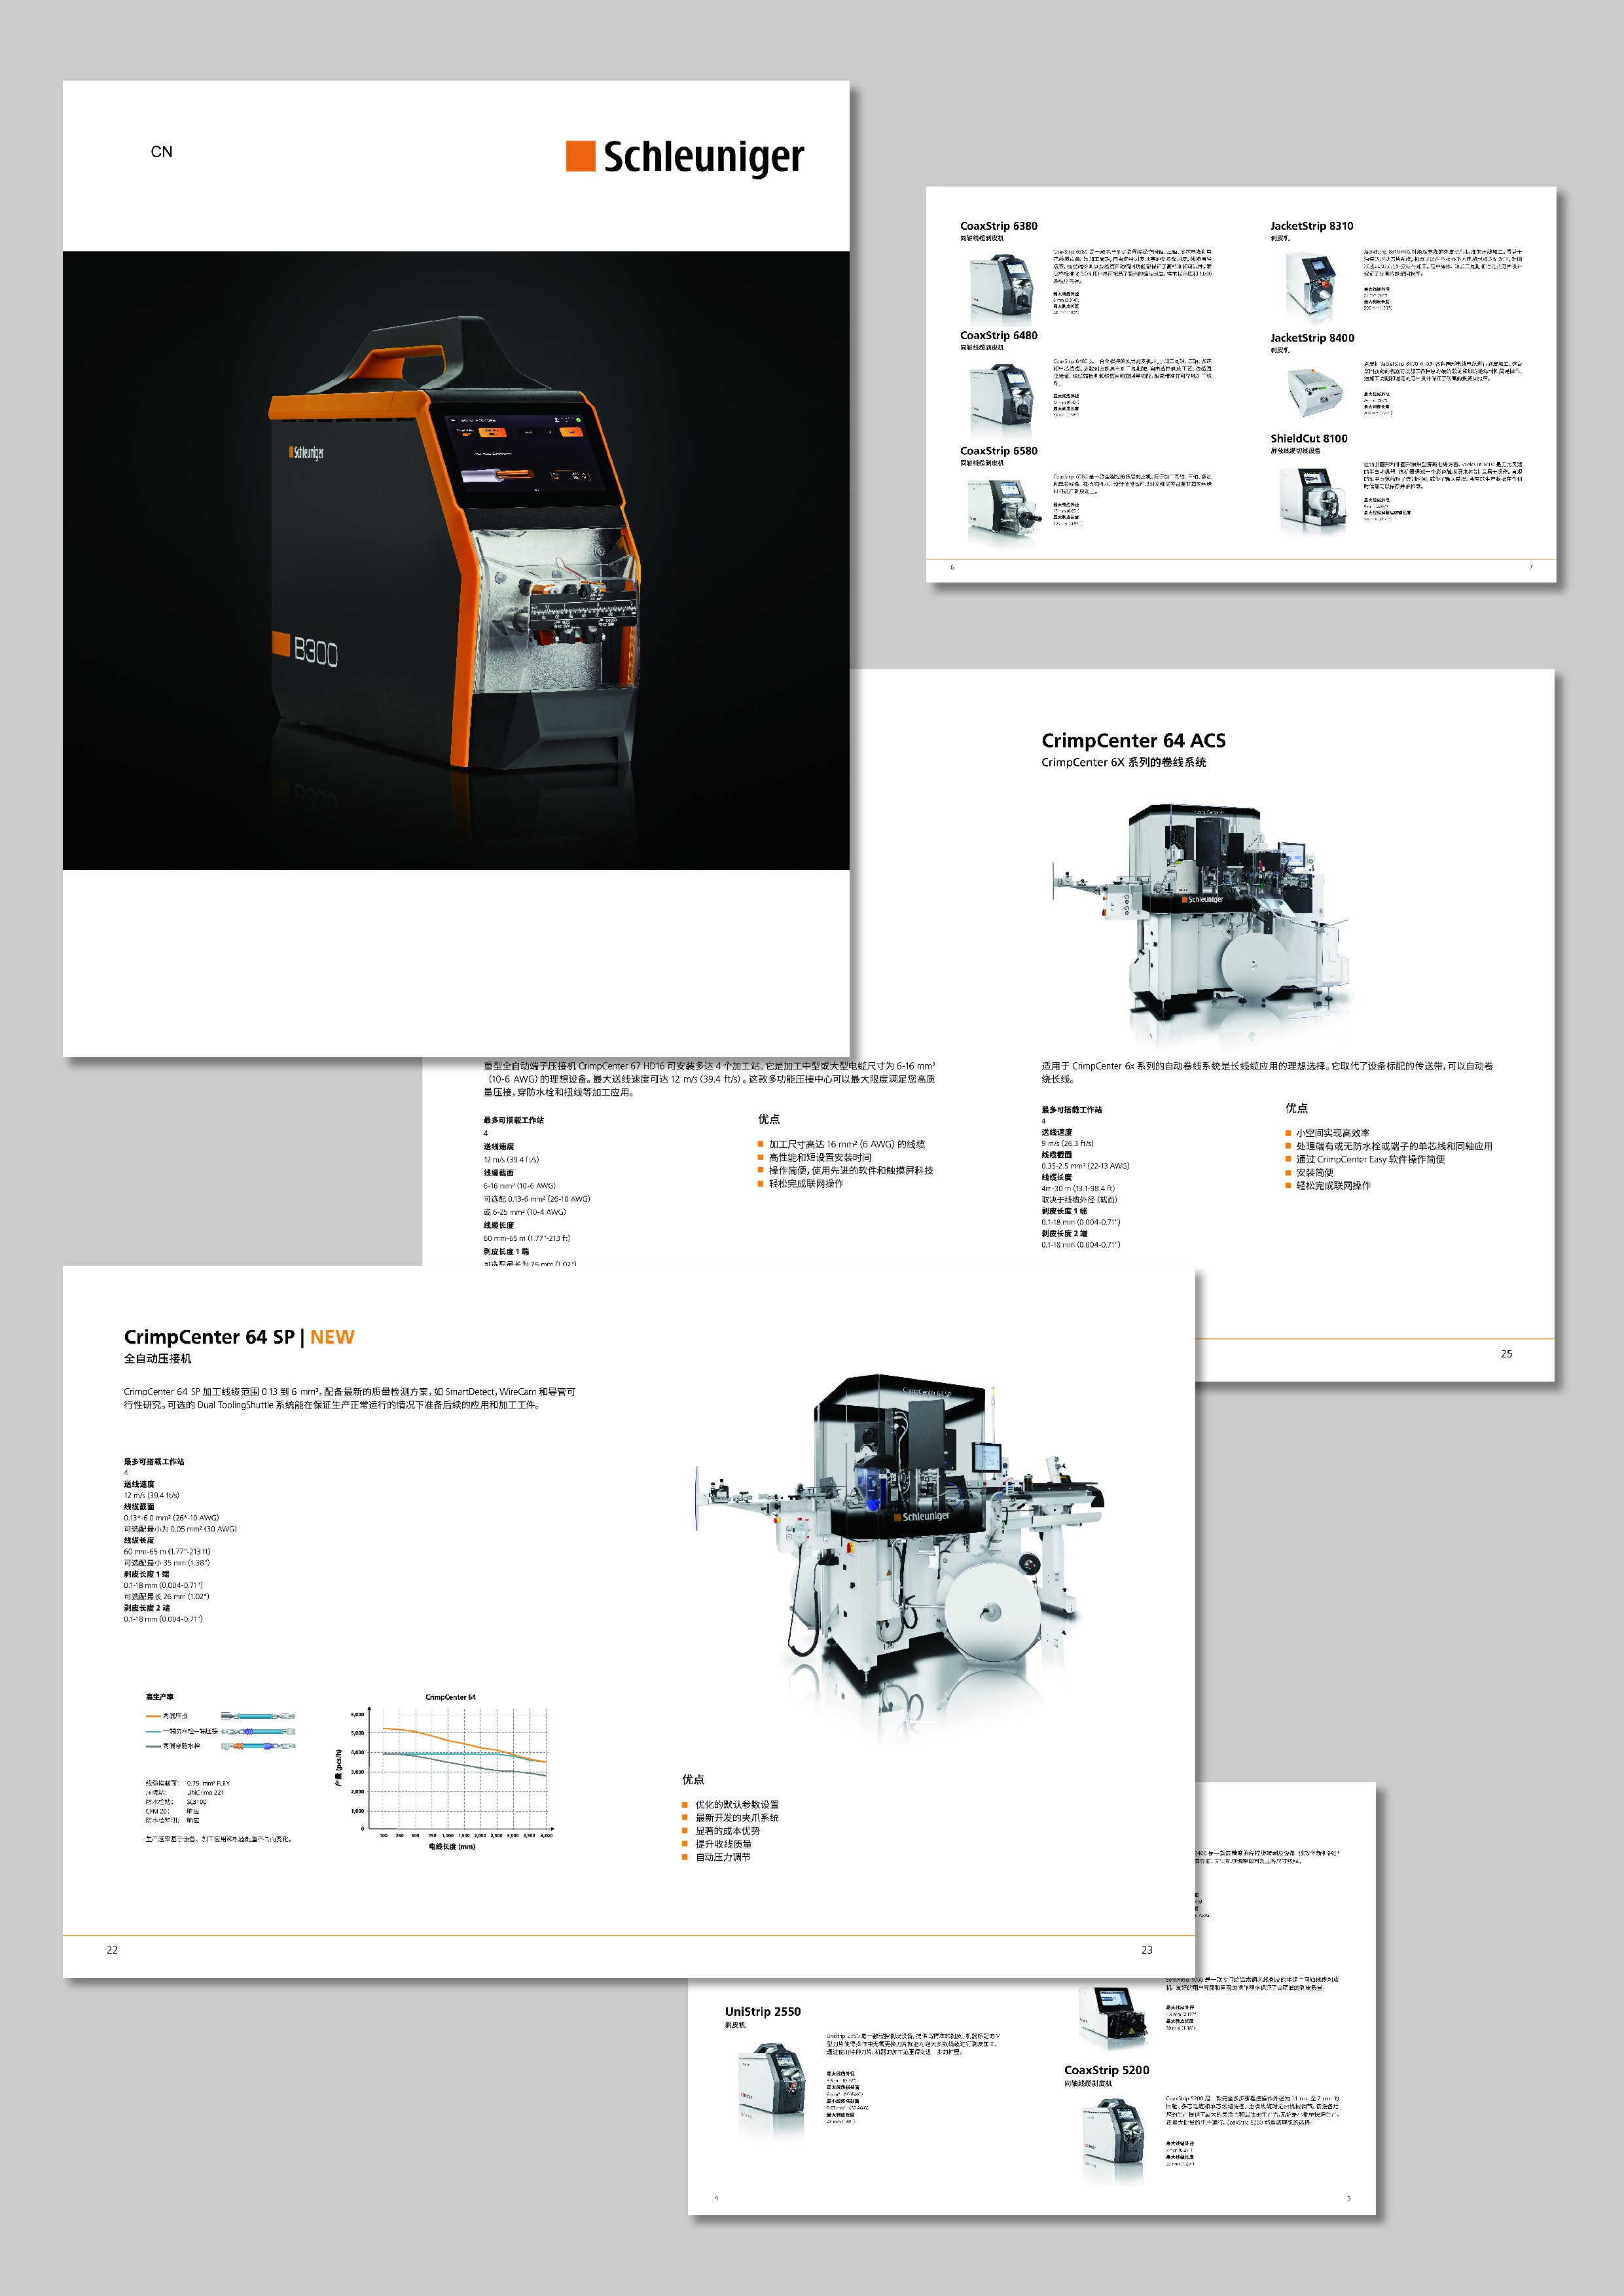Click the advantage "加工尺寸高达 16 mm² (6 AWG) 的线缆"

846,1144
